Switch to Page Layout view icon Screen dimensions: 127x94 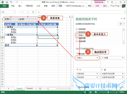tap(90, 92)
